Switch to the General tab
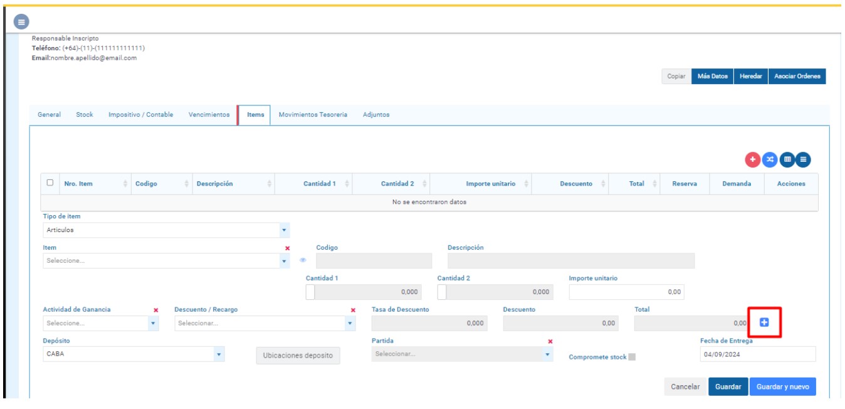Screen dimensions: 845x409 (x=49, y=115)
